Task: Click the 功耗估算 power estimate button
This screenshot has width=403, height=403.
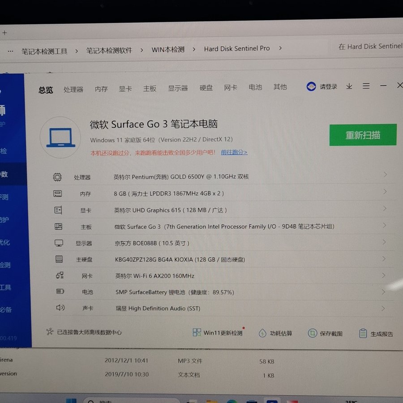Action: (x=275, y=333)
